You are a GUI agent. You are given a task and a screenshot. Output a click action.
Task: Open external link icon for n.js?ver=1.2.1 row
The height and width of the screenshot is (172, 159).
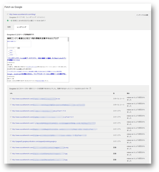[x=11, y=117]
